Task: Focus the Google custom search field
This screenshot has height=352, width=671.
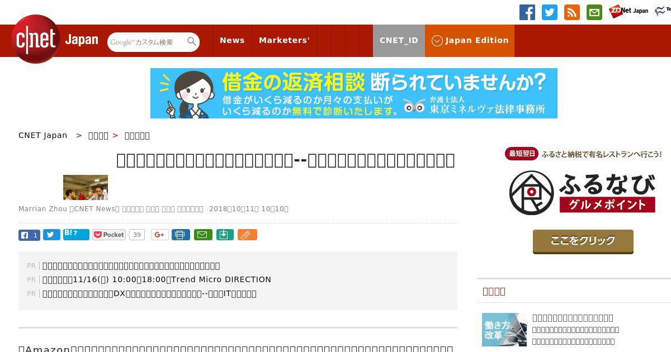Action: coord(147,42)
